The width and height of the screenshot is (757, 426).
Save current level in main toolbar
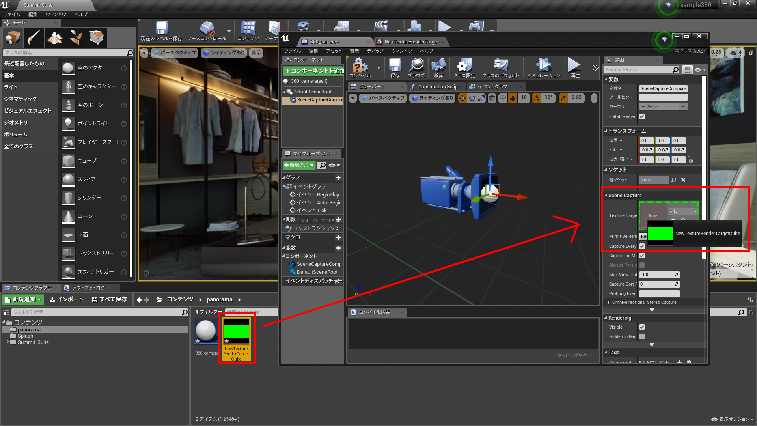[x=161, y=31]
